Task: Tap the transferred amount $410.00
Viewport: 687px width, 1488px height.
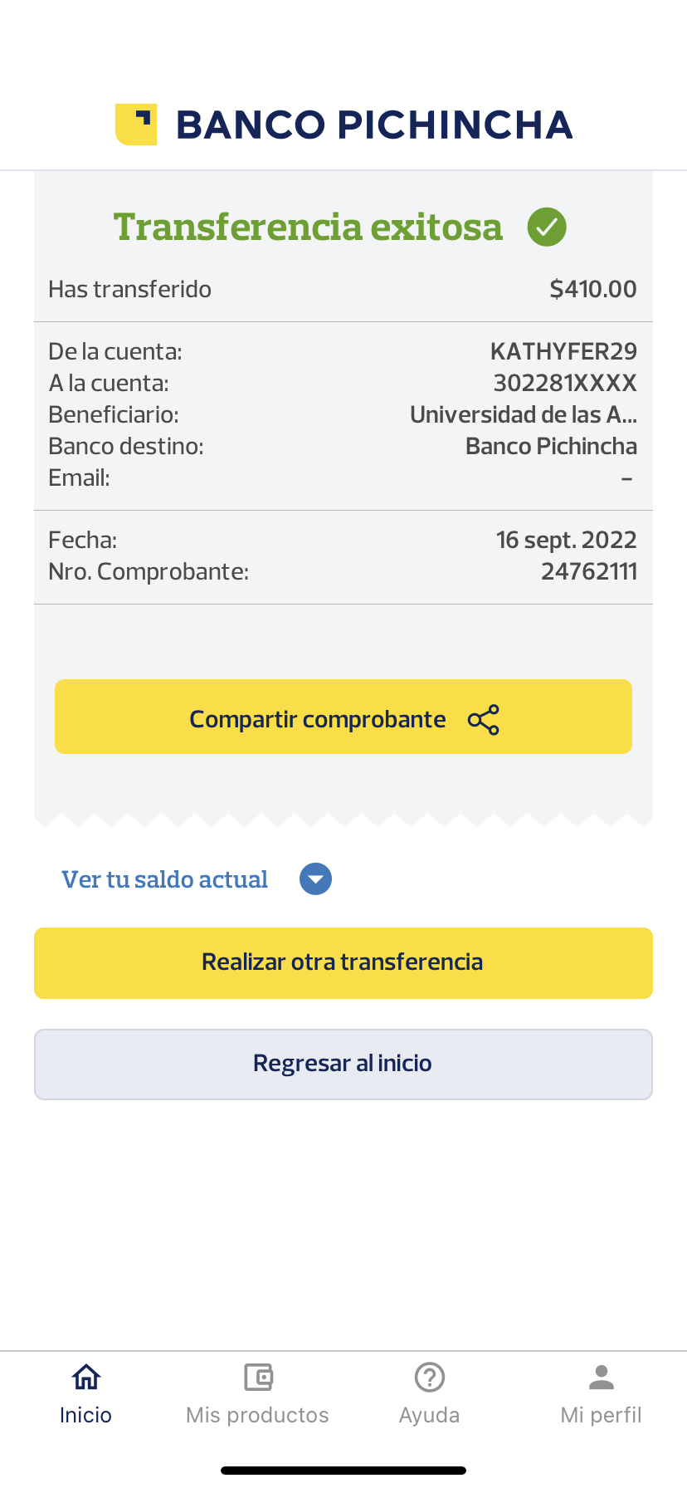Action: tap(593, 289)
